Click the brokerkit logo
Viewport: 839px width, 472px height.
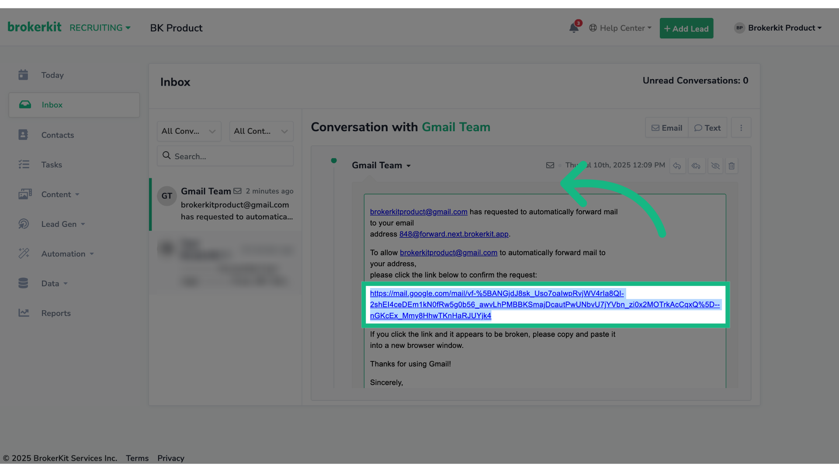pyautogui.click(x=35, y=27)
